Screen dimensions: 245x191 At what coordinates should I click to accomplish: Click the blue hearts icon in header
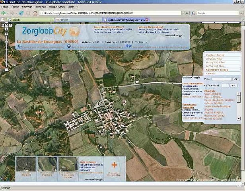point(129,46)
